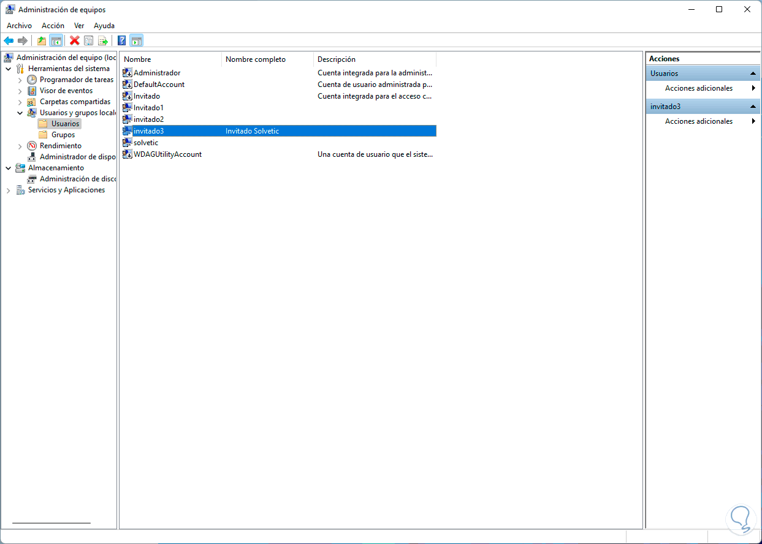Screen dimensions: 762x544
Task: Collapse Herramientas del sistema node
Action: tap(9, 69)
